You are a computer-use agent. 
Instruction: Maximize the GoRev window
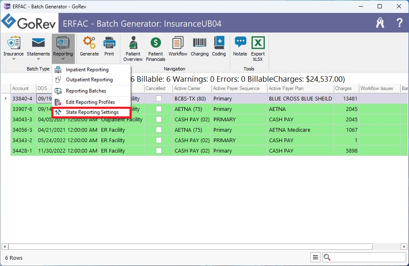coord(380,6)
